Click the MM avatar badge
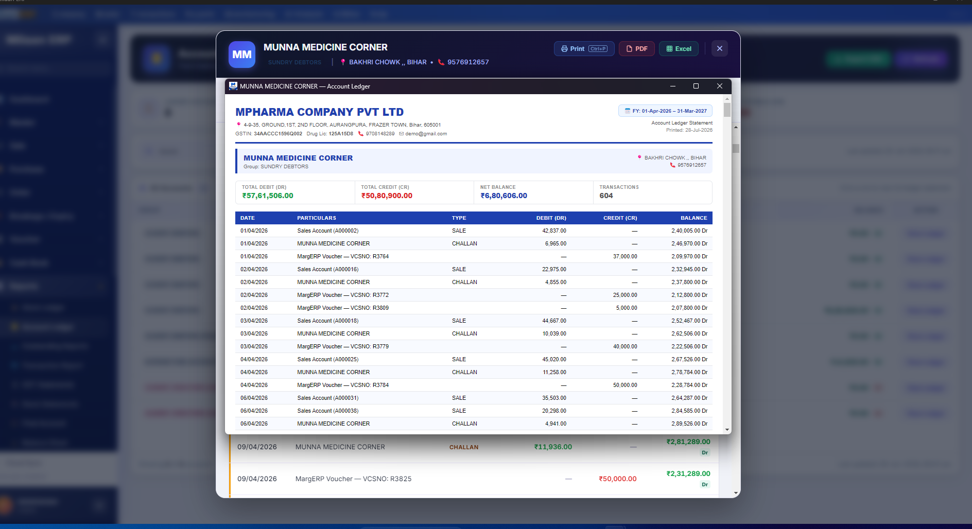The width and height of the screenshot is (972, 529). click(242, 55)
